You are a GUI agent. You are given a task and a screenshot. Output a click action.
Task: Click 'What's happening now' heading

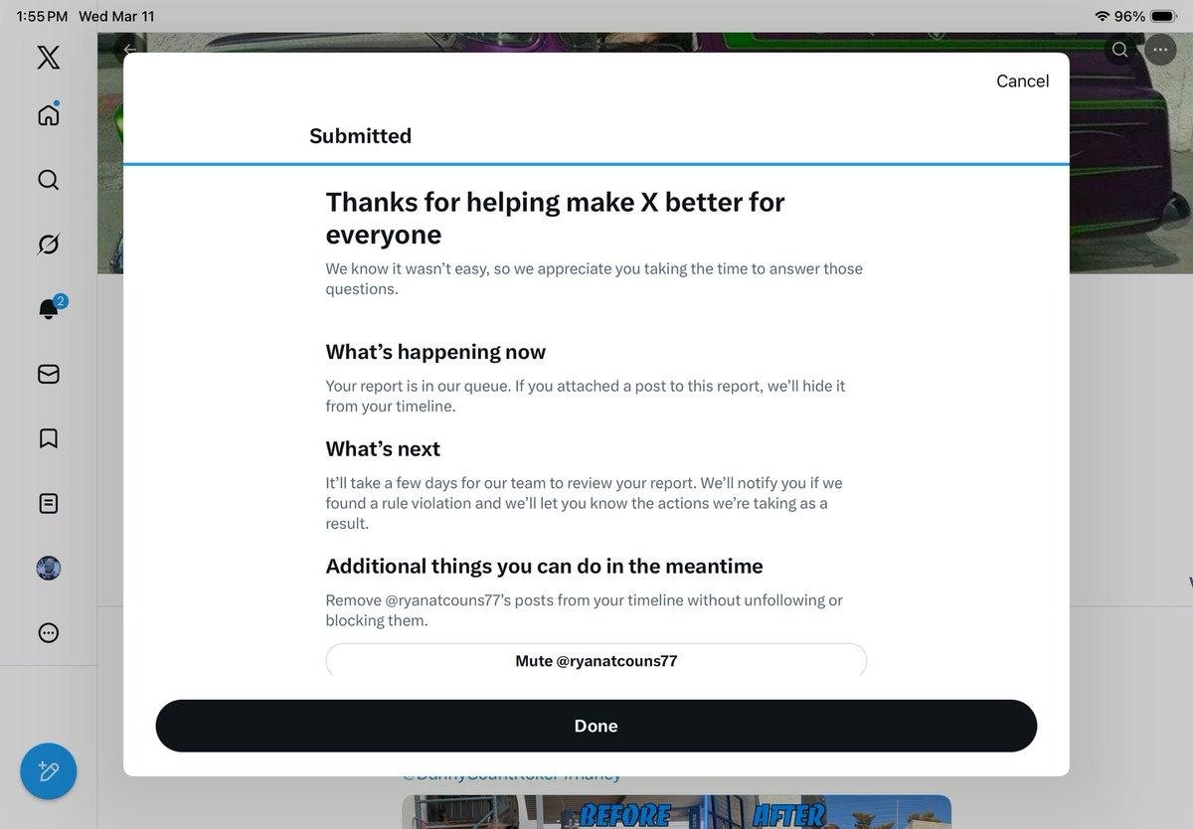pos(435,352)
